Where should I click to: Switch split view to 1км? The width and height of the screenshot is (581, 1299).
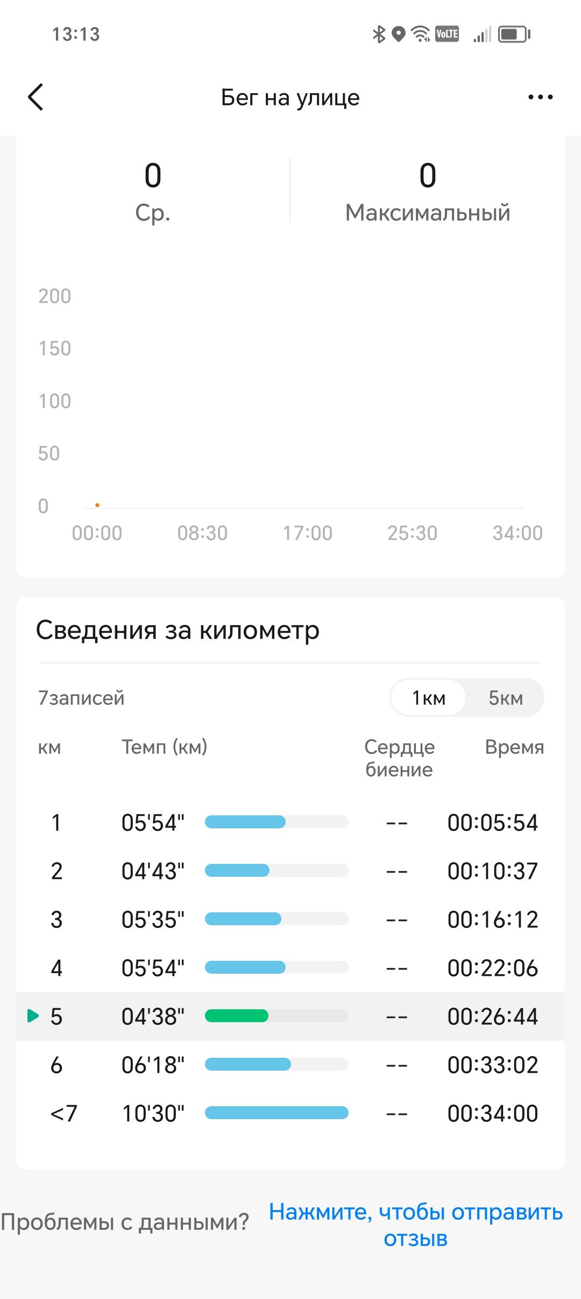(x=428, y=698)
